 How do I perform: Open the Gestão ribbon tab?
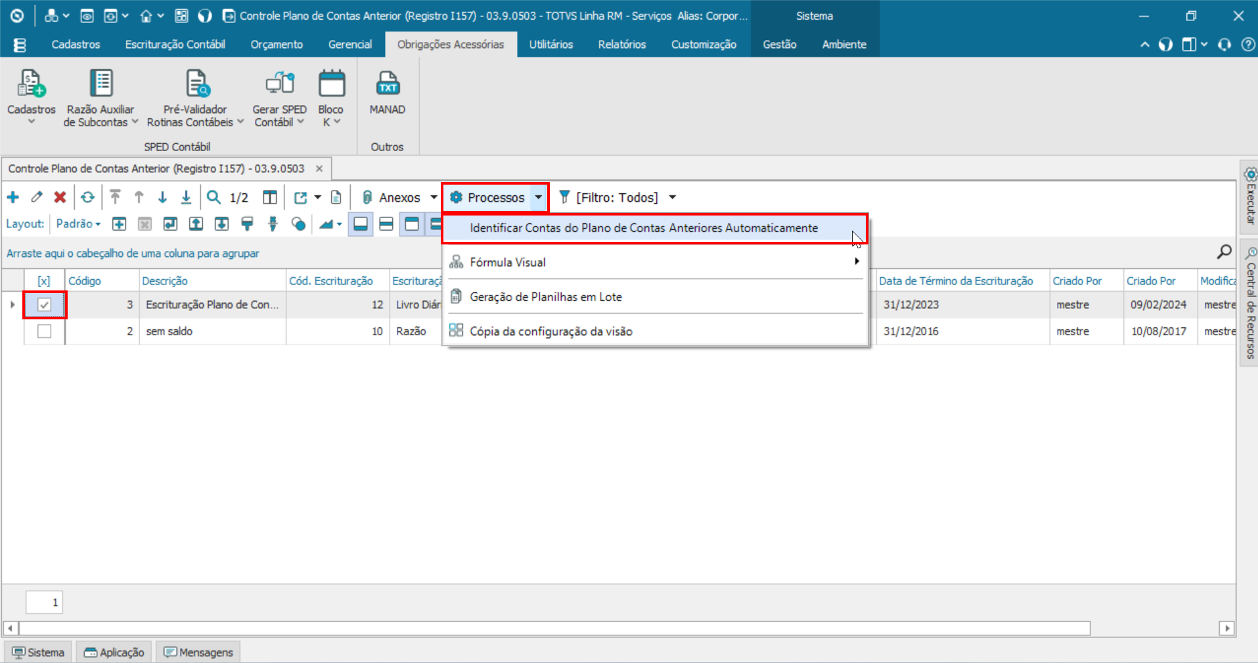click(x=779, y=45)
